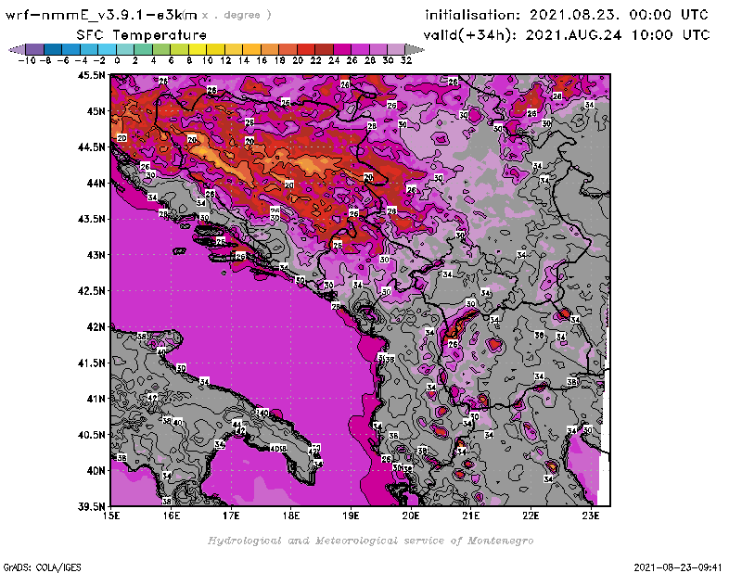This screenshot has width=742, height=573.
Task: Click the 'SFC Temperature' title text
Action: tap(142, 35)
